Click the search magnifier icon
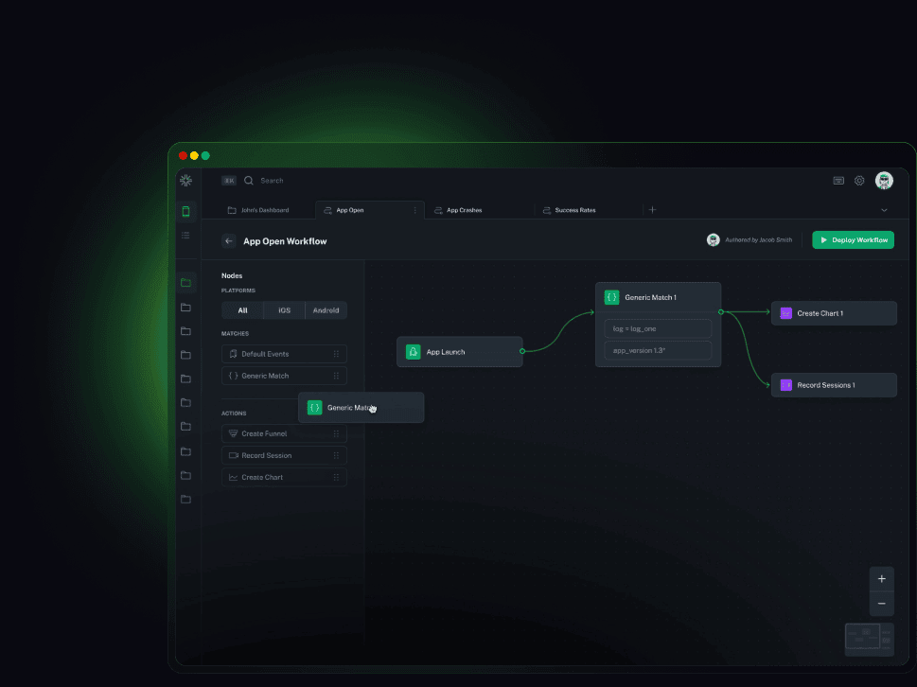This screenshot has width=917, height=687. pyautogui.click(x=249, y=181)
